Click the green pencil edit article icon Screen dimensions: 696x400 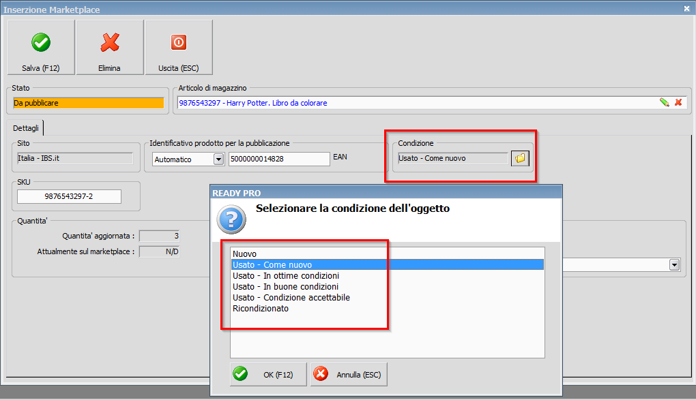click(664, 102)
